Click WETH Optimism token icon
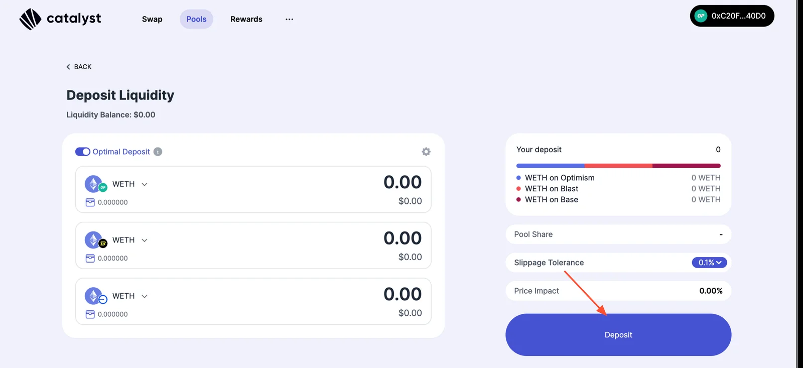Screen dimensions: 803x368 pos(95,184)
